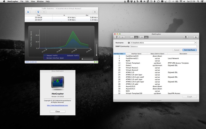Click the chart icon in Traffic Statistics toolbar
206x129 pixels.
click(28, 12)
